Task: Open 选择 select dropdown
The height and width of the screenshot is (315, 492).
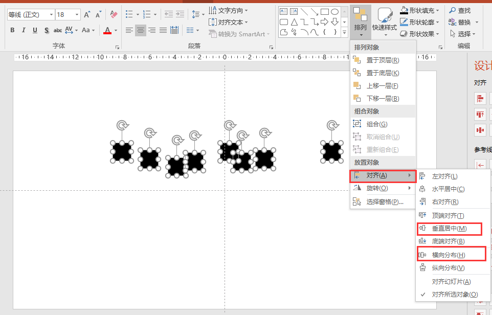Action: coord(462,34)
